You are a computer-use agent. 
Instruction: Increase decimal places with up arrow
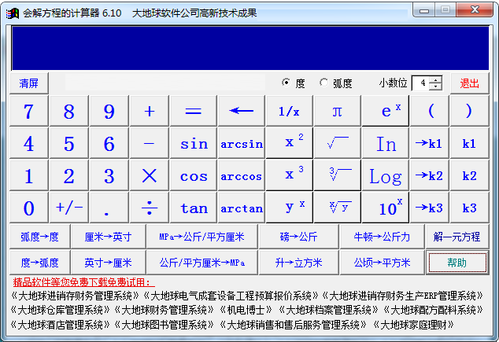[436, 79]
